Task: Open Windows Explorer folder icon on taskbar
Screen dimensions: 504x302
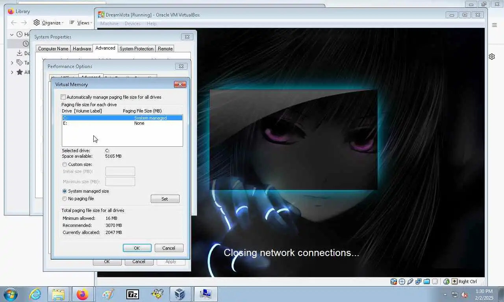Action: tap(58, 294)
